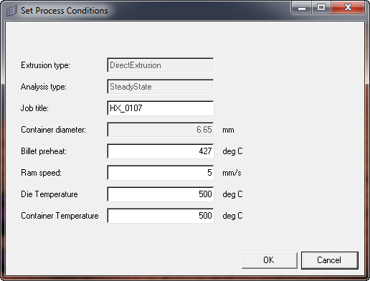Click the 'Billet preheat:' label
The width and height of the screenshot is (370, 281).
click(44, 151)
